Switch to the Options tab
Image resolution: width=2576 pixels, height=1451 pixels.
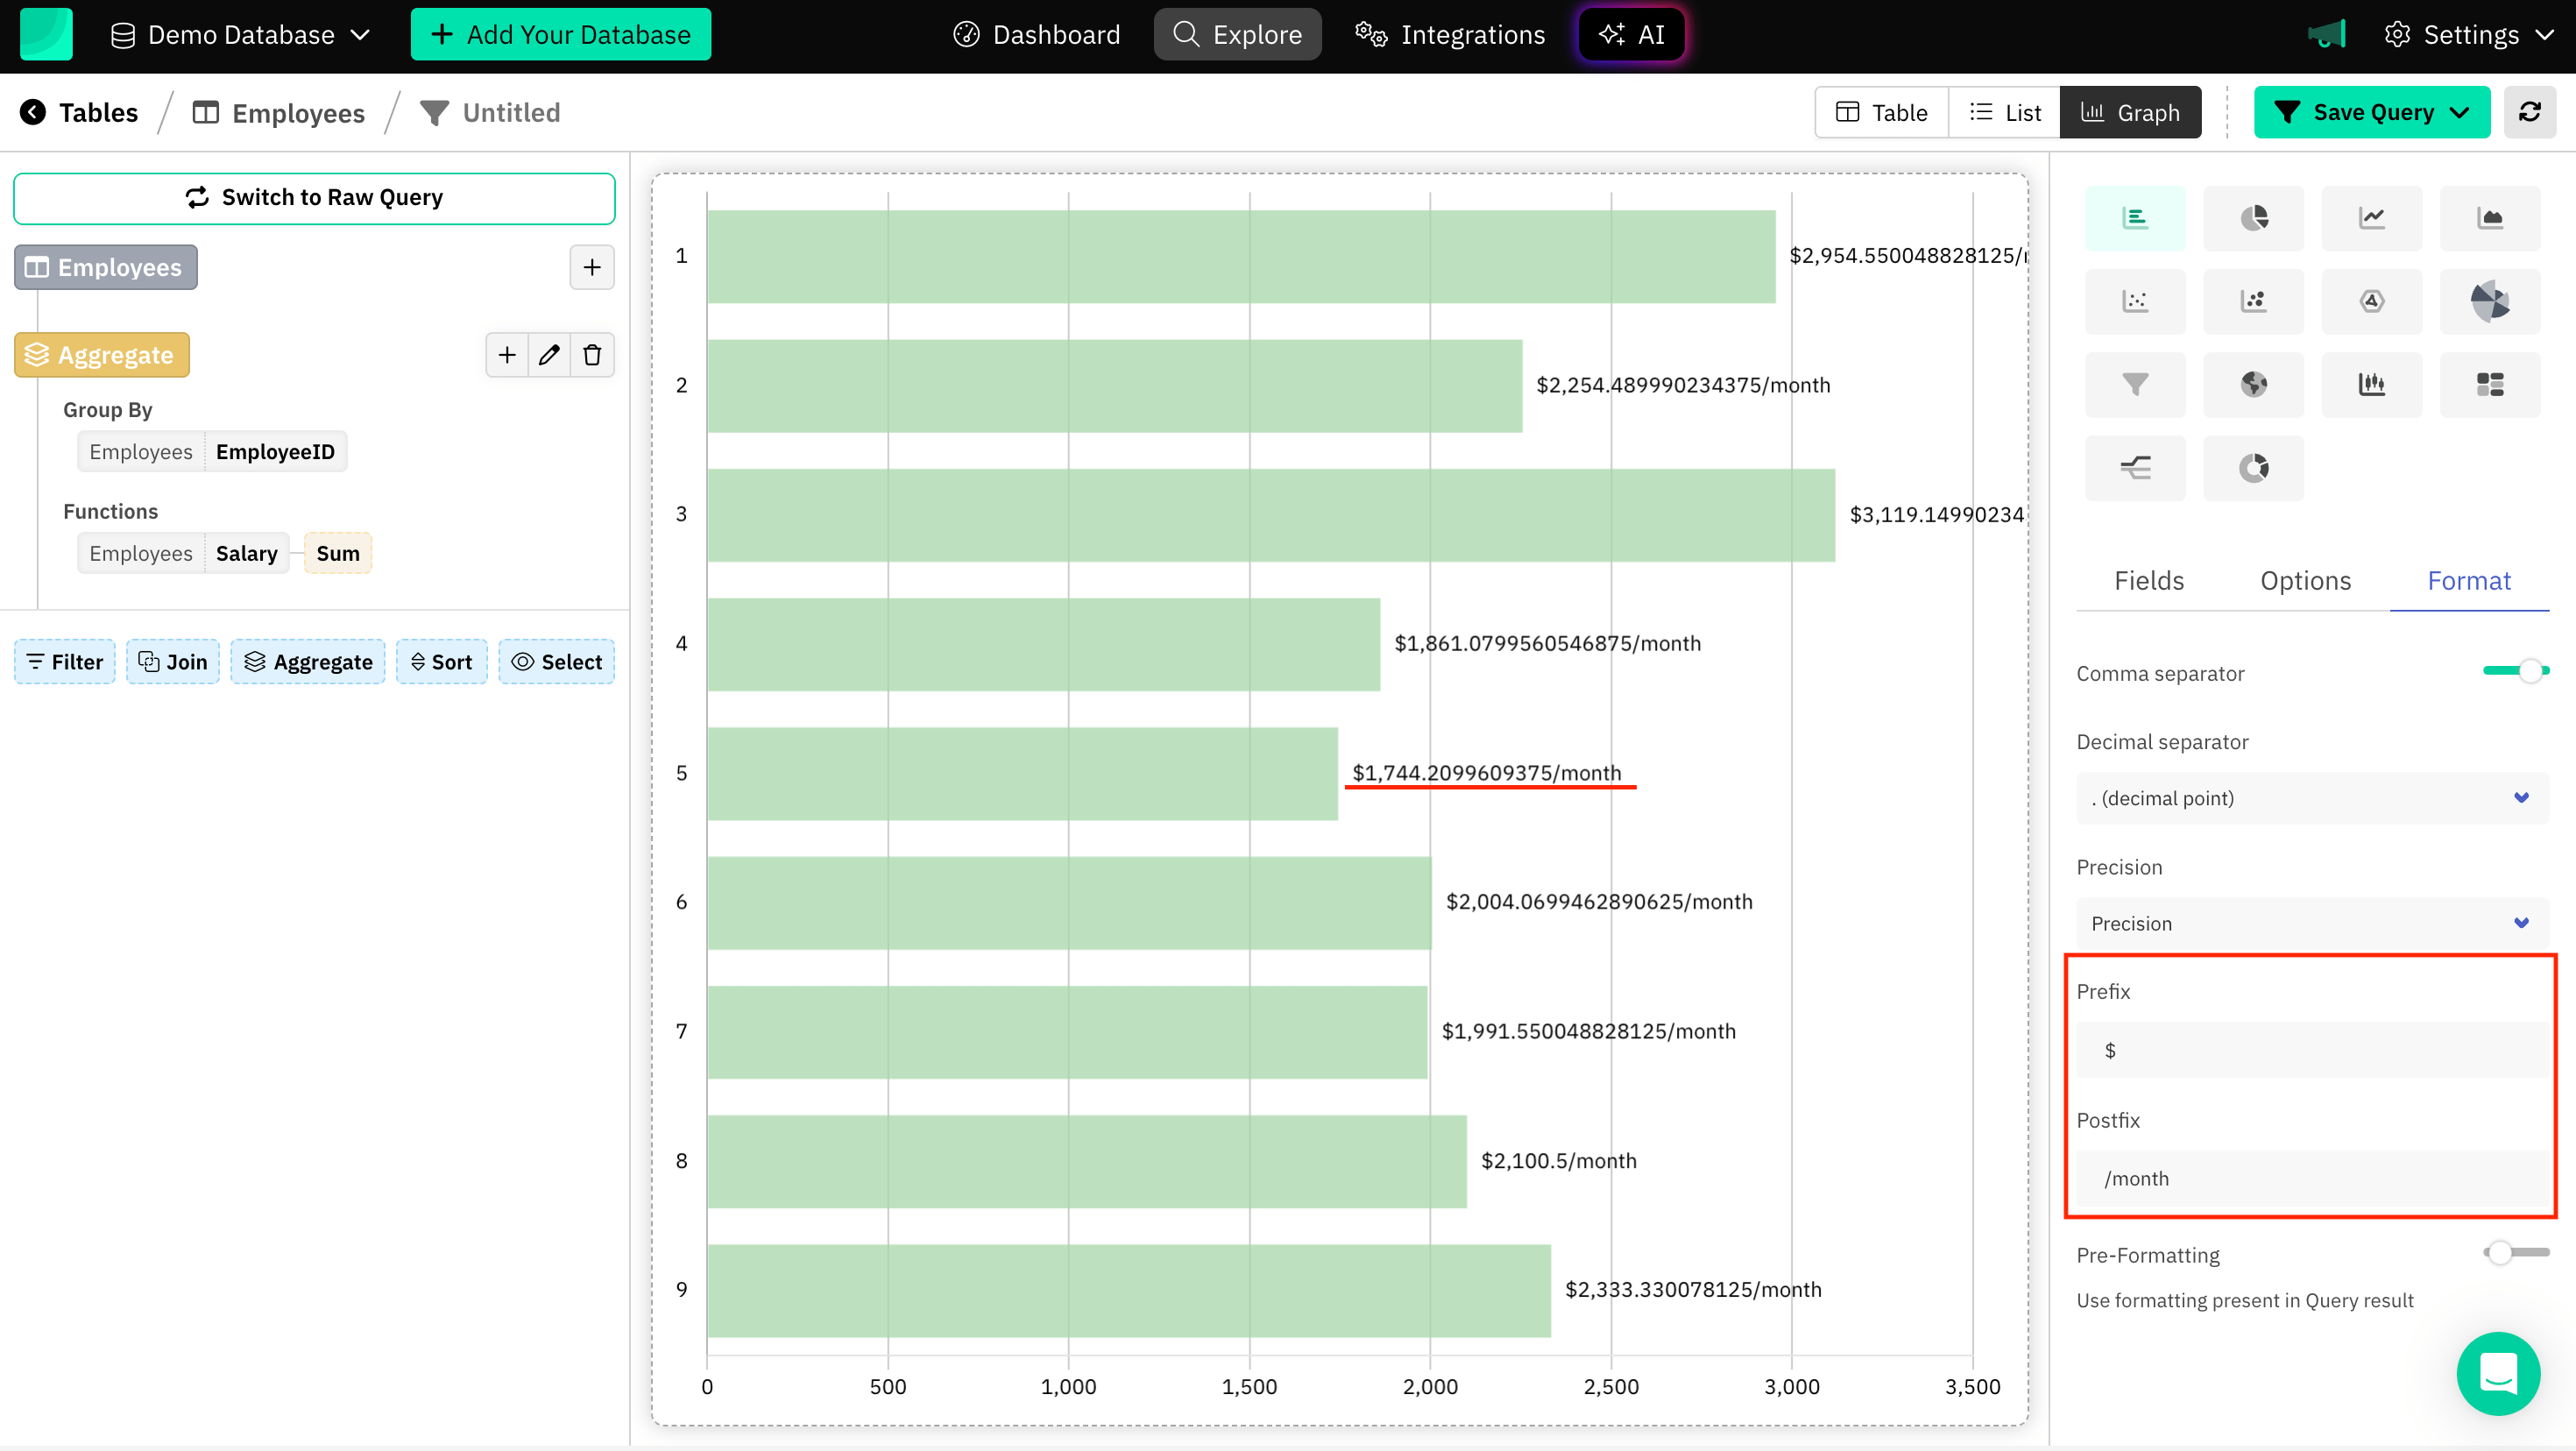pyautogui.click(x=2305, y=580)
